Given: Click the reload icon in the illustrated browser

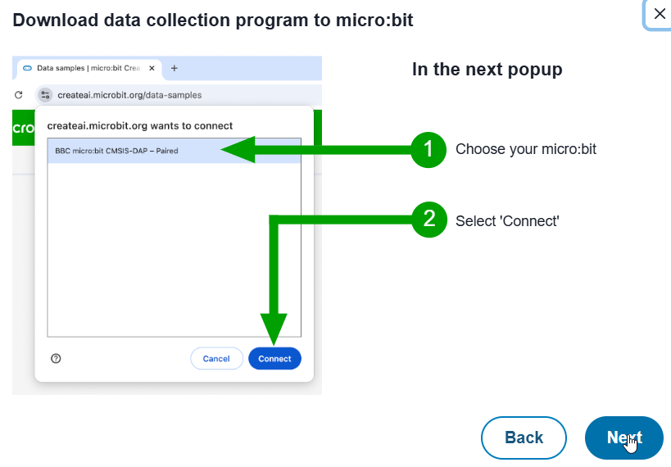Looking at the screenshot, I should [19, 95].
